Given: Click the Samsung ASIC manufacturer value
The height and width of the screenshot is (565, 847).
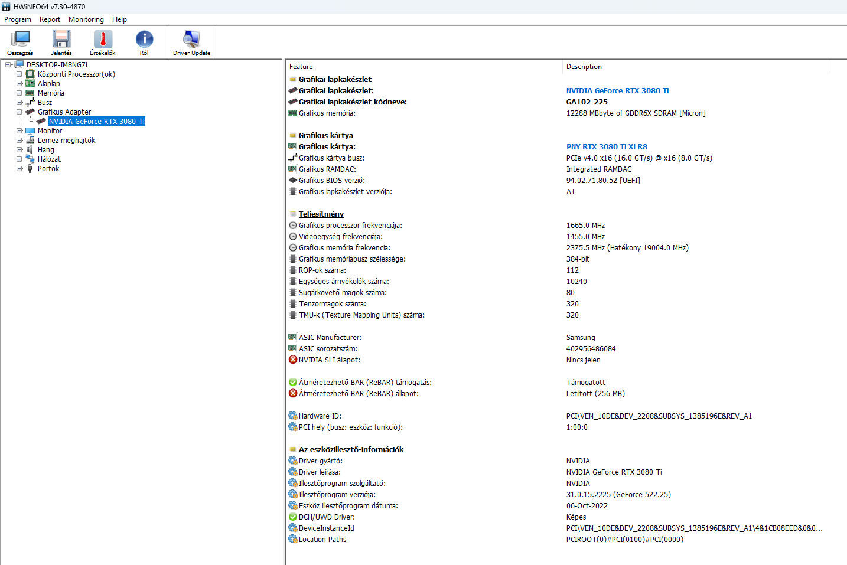Looking at the screenshot, I should point(581,337).
